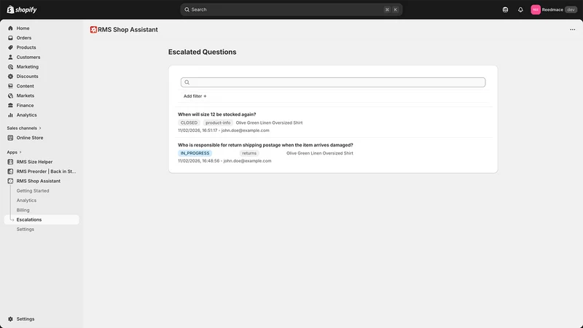
Task: Navigate to Discounts
Action: tap(27, 77)
